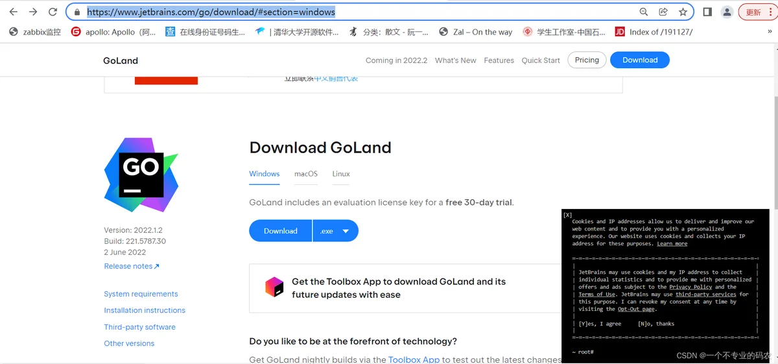Click the Version: 2022.1.2 text
Image resolution: width=778 pixels, height=364 pixels.
[133, 230]
